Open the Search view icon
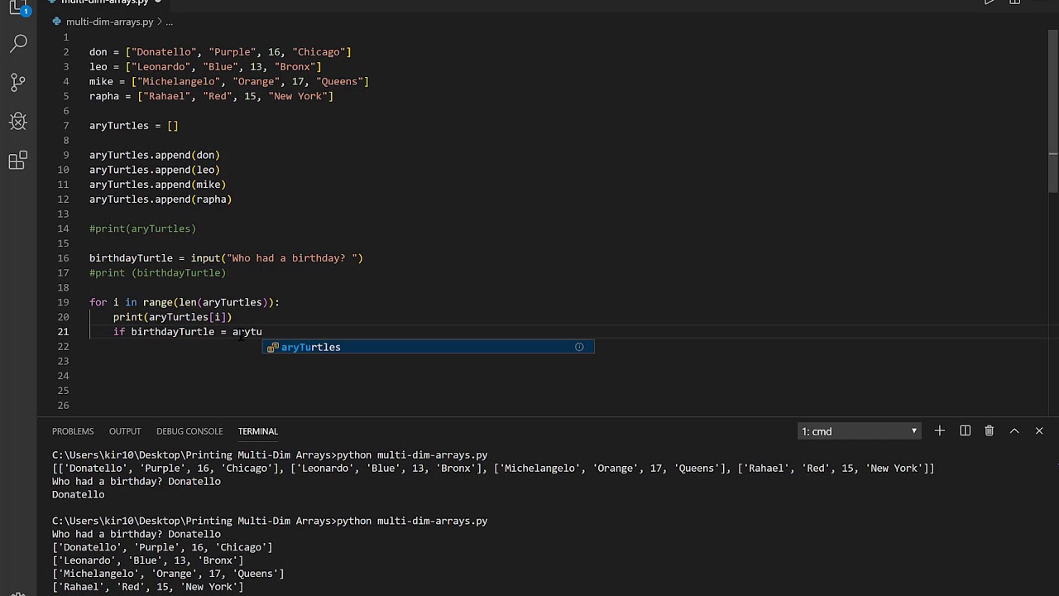The height and width of the screenshot is (596, 1059). [x=18, y=43]
